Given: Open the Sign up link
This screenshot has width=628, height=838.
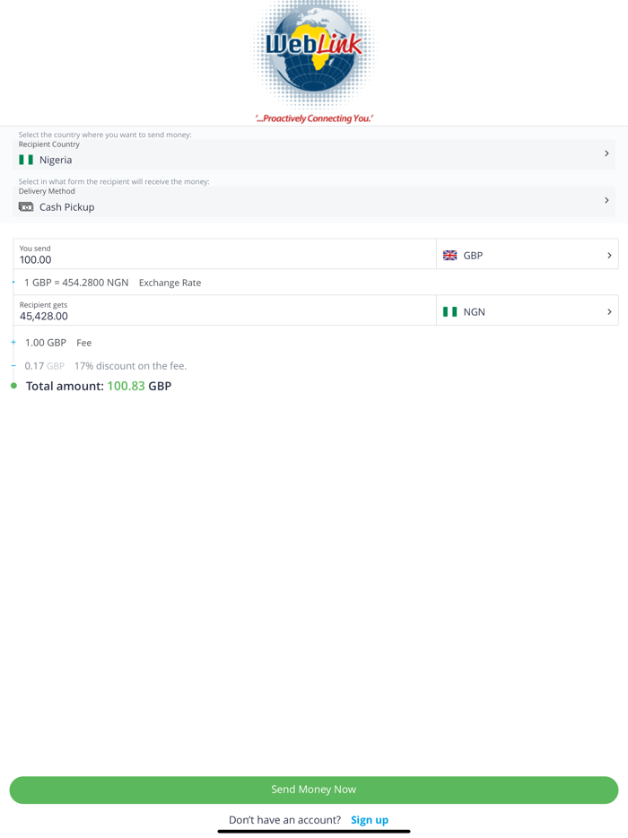Looking at the screenshot, I should click(370, 819).
